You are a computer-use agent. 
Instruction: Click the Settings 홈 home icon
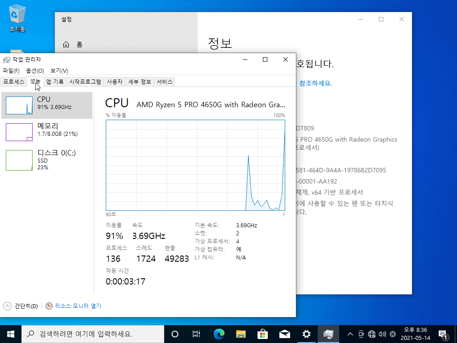(66, 44)
